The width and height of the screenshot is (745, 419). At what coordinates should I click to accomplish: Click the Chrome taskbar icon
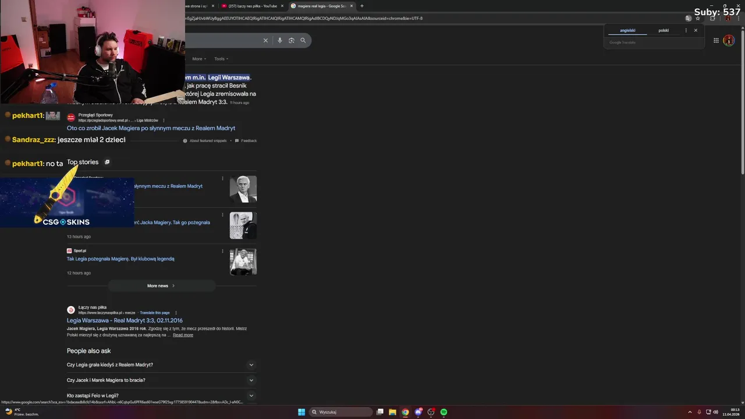406,412
